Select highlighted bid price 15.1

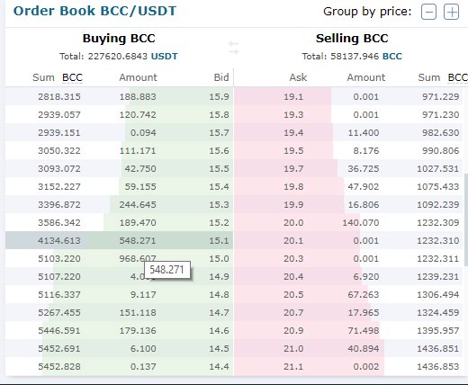[x=219, y=240]
